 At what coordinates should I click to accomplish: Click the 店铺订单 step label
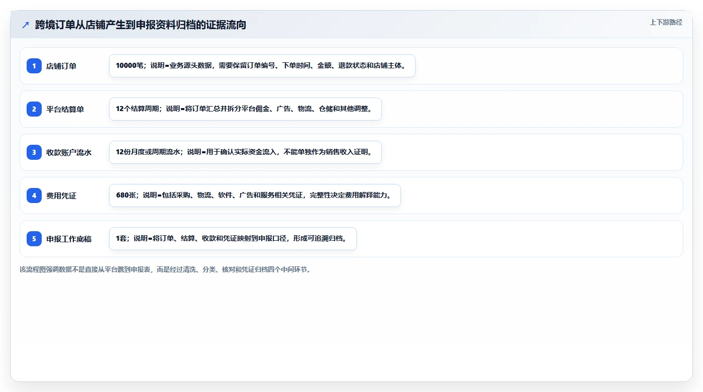pyautogui.click(x=61, y=66)
